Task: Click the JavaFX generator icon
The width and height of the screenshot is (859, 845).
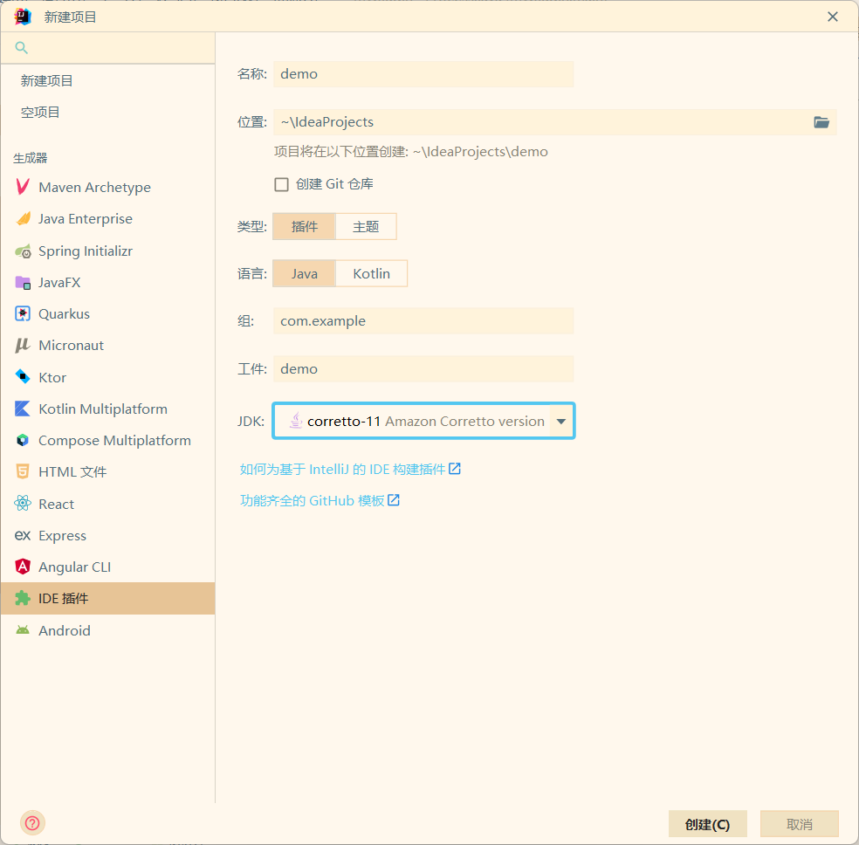Action: (23, 283)
